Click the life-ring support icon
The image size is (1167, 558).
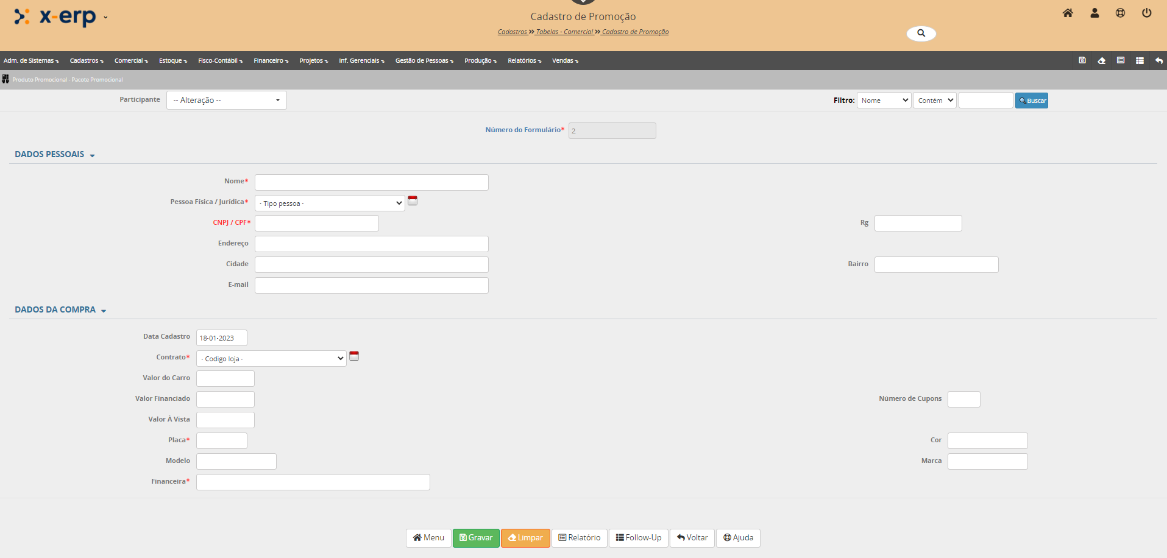coord(1120,13)
